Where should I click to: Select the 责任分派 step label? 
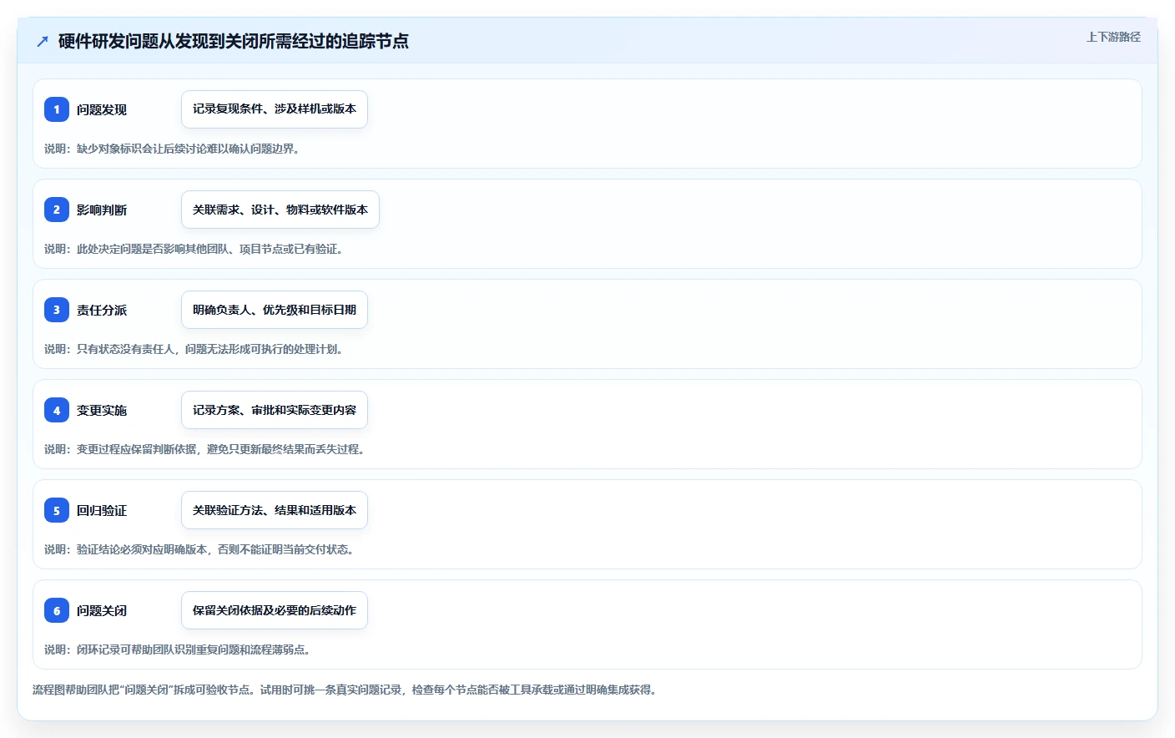pyautogui.click(x=102, y=310)
